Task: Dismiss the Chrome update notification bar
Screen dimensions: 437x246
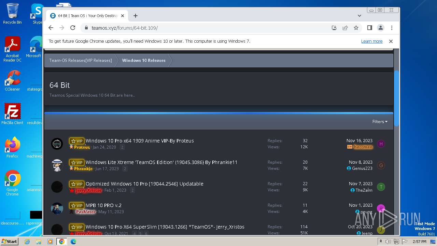Action: (x=391, y=41)
